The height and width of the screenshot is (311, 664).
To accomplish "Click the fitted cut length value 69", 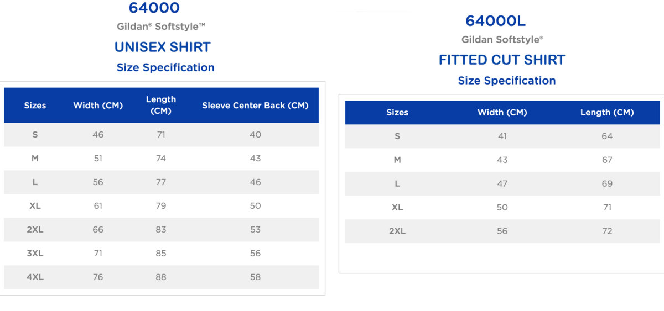I will click(x=607, y=183).
